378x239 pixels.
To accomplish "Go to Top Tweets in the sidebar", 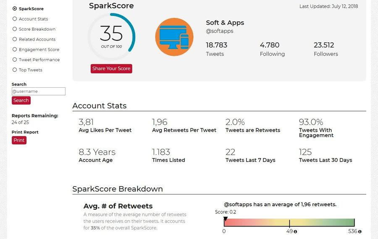I will [x=27, y=70].
